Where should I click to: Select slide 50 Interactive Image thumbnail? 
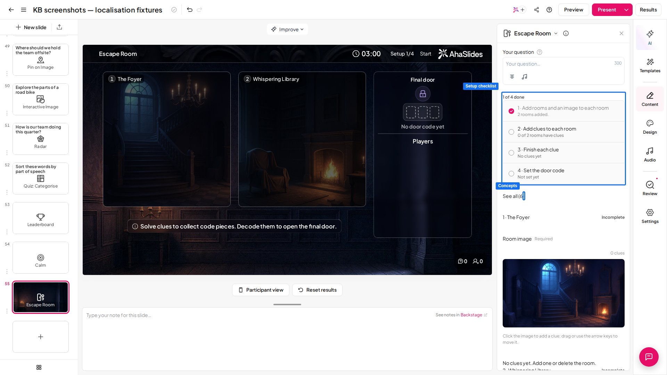(x=41, y=99)
